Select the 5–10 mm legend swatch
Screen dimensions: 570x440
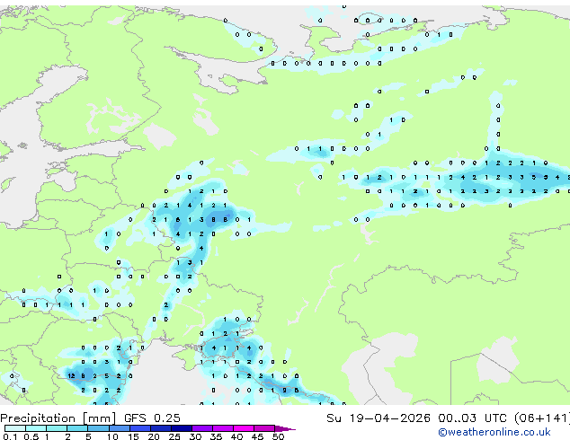click(98, 428)
